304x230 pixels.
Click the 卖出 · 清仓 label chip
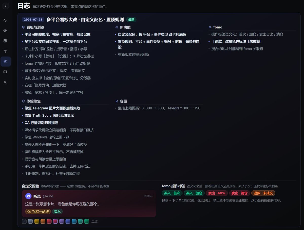239,193
